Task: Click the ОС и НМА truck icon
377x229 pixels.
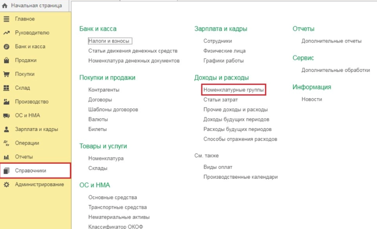Action: click(x=7, y=116)
